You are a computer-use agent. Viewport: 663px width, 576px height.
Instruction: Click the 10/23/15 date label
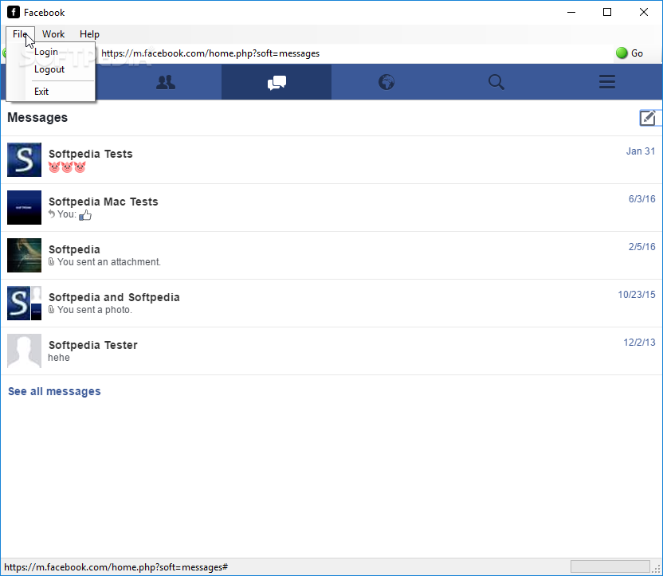click(x=637, y=295)
